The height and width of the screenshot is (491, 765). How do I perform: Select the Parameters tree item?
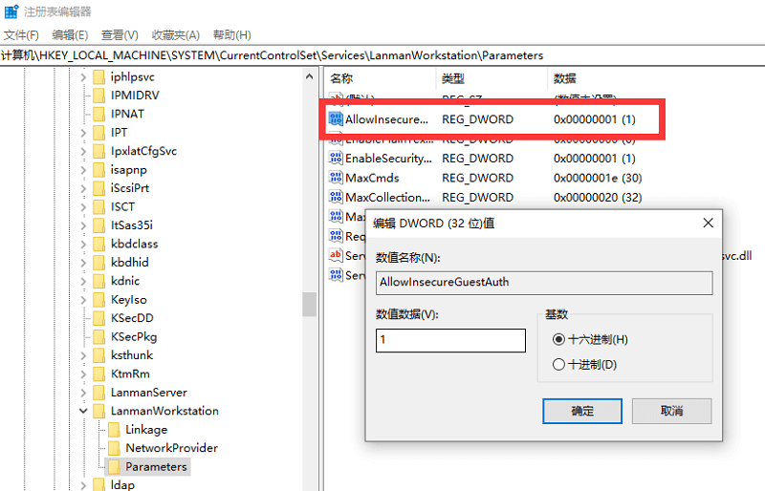[x=156, y=466]
